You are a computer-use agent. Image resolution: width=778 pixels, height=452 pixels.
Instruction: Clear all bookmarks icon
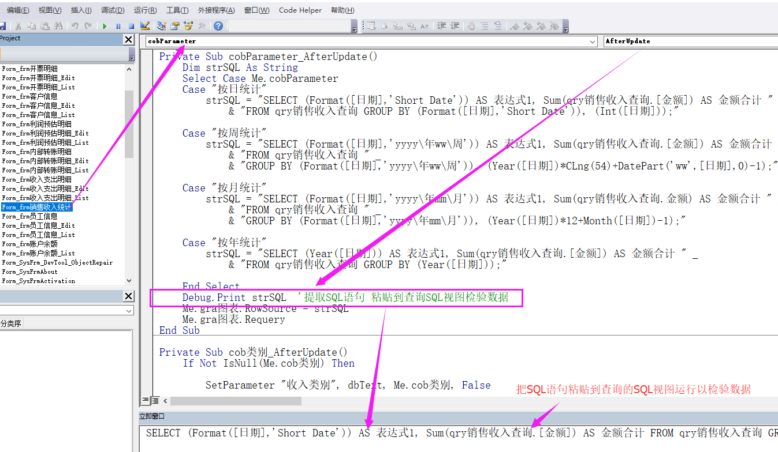click(555, 26)
